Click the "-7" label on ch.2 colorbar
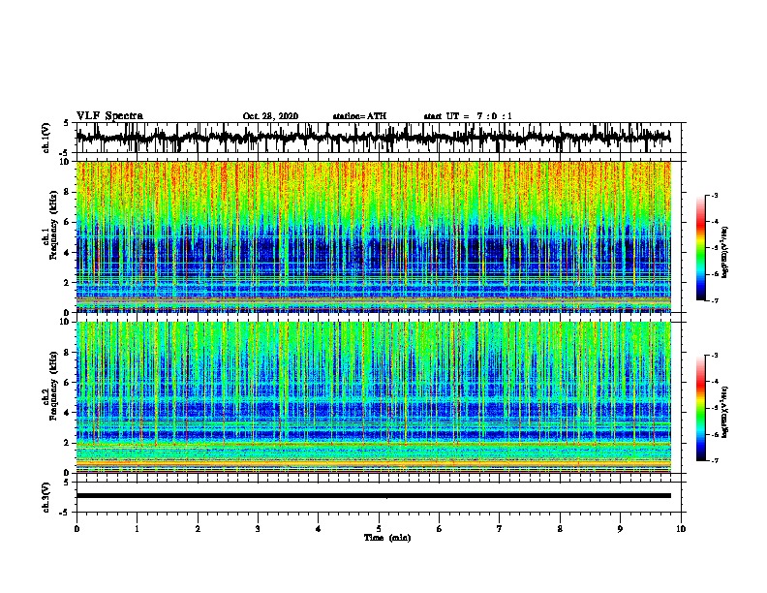Viewport: 767px width, 593px height. click(714, 460)
